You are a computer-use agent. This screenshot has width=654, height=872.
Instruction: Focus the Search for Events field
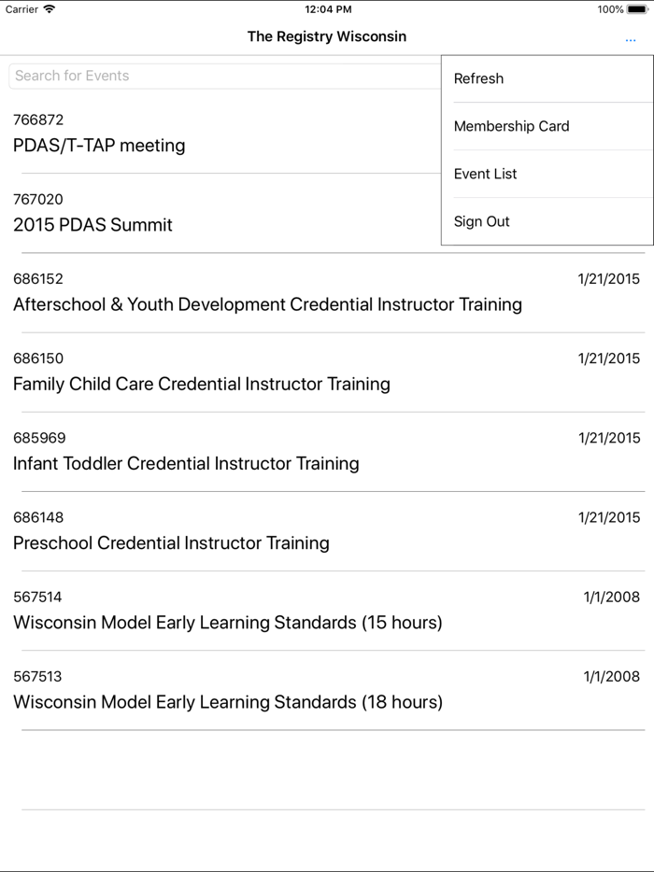(224, 76)
